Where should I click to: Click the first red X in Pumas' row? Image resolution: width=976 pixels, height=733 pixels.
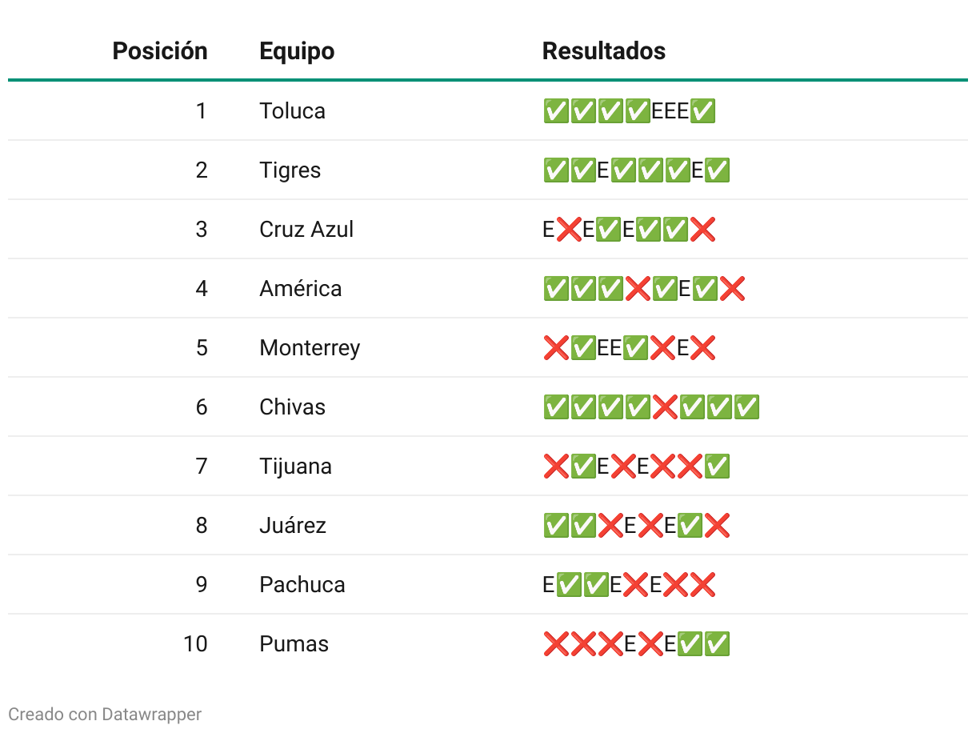pos(556,644)
